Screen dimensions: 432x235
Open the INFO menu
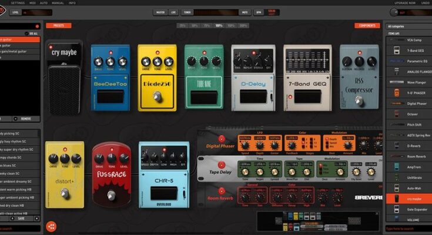72,3
